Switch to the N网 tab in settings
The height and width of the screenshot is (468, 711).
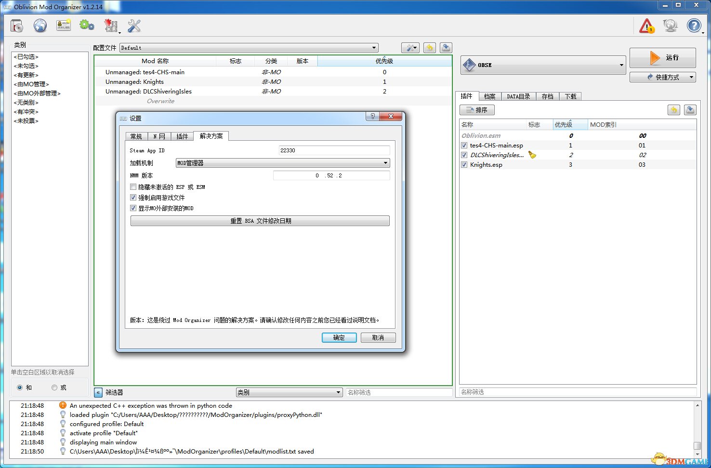[x=159, y=136]
